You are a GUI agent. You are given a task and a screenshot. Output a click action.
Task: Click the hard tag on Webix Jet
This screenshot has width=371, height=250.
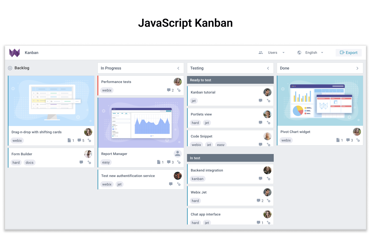click(x=195, y=201)
